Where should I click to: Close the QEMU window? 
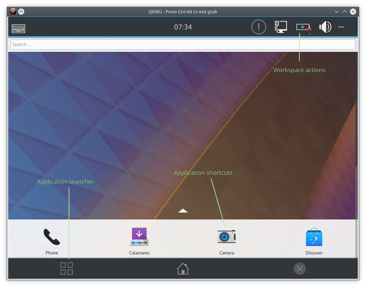[x=353, y=12]
